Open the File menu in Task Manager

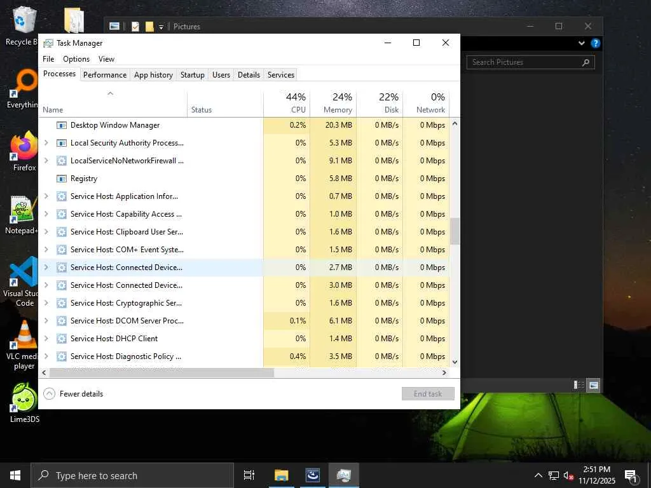[x=48, y=59]
